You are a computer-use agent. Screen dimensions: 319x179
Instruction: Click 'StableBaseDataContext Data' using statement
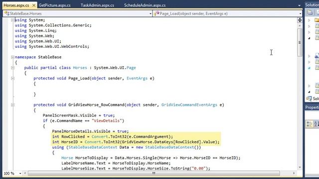click(126, 147)
